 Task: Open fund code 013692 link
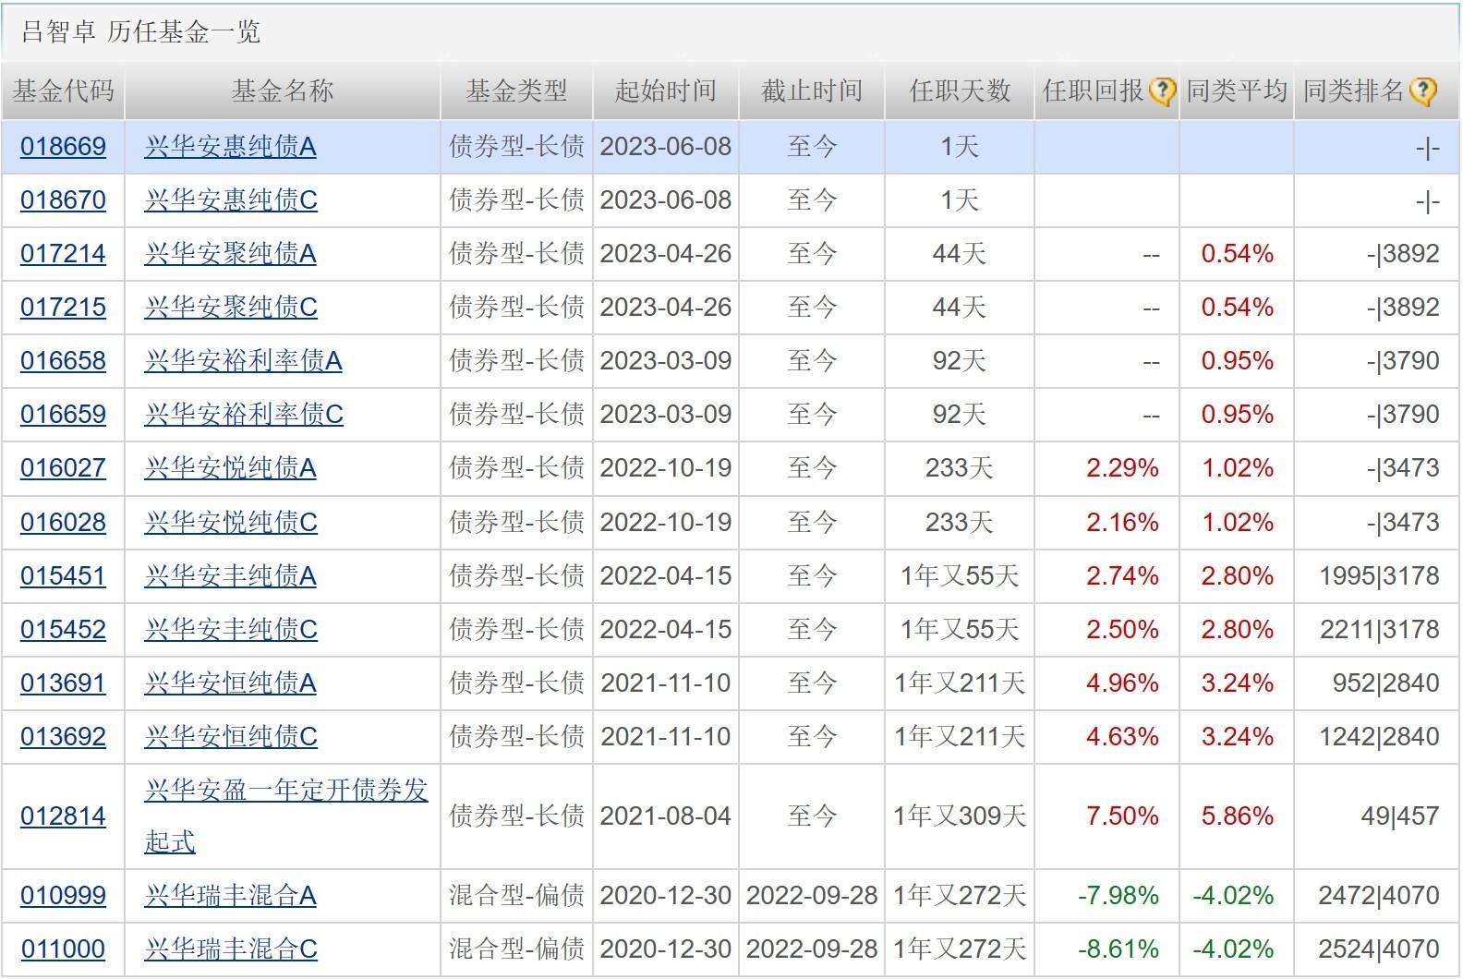tap(63, 737)
